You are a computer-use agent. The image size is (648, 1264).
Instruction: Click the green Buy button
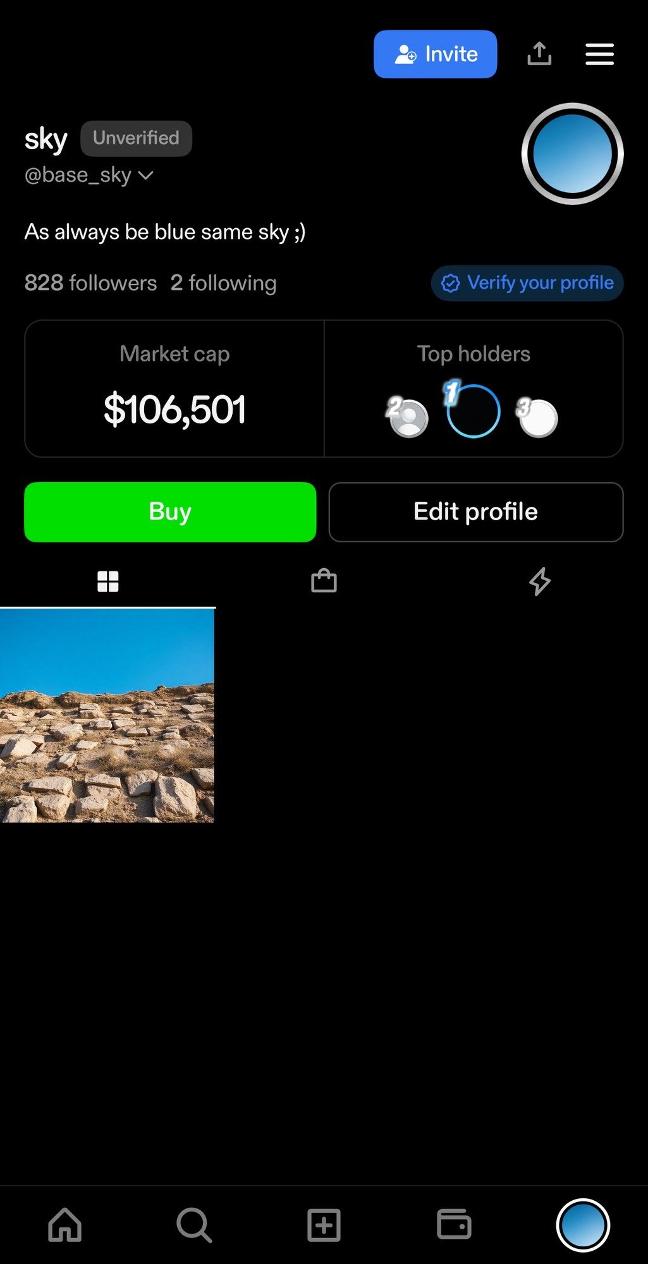(x=170, y=512)
